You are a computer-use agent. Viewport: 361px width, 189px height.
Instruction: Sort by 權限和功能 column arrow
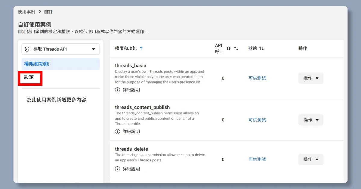pos(141,48)
